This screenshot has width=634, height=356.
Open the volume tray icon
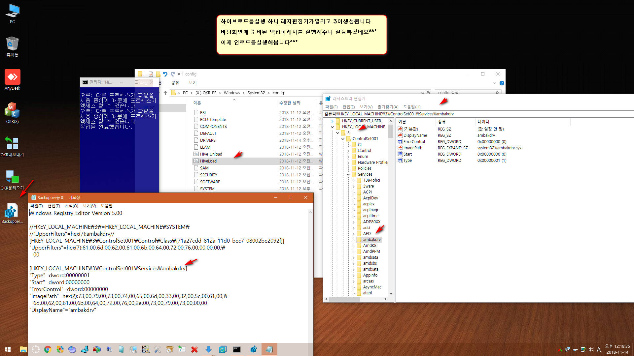point(591,349)
